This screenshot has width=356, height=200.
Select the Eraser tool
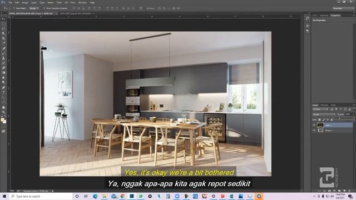click(3, 68)
